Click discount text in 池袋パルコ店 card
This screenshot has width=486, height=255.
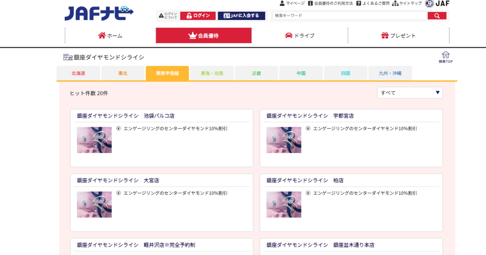pos(175,129)
